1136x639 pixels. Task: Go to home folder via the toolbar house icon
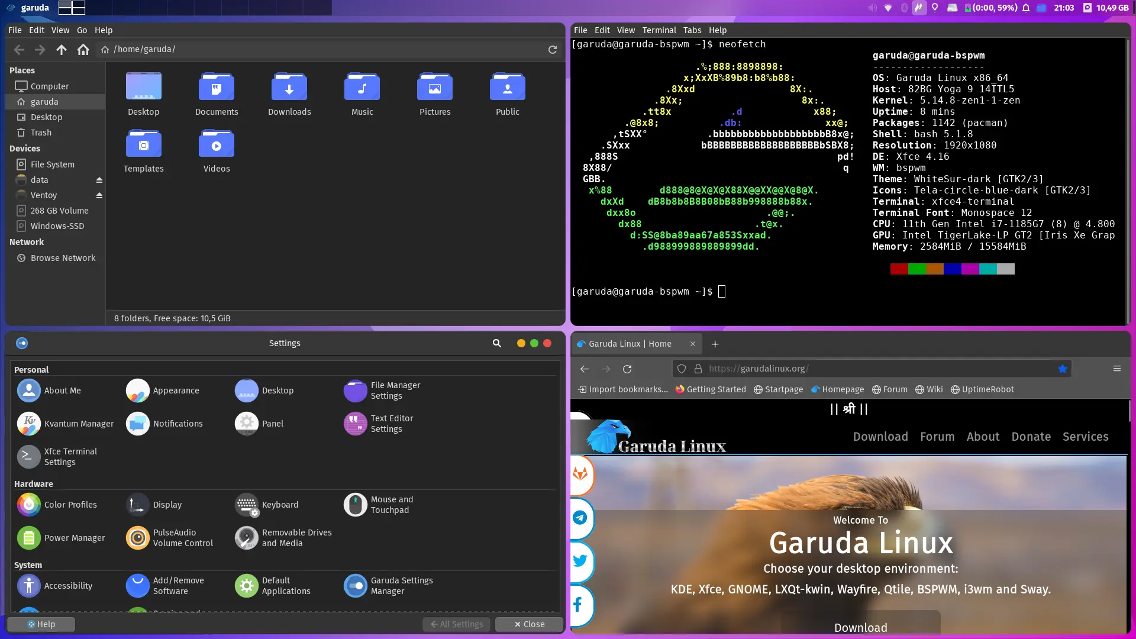(83, 50)
